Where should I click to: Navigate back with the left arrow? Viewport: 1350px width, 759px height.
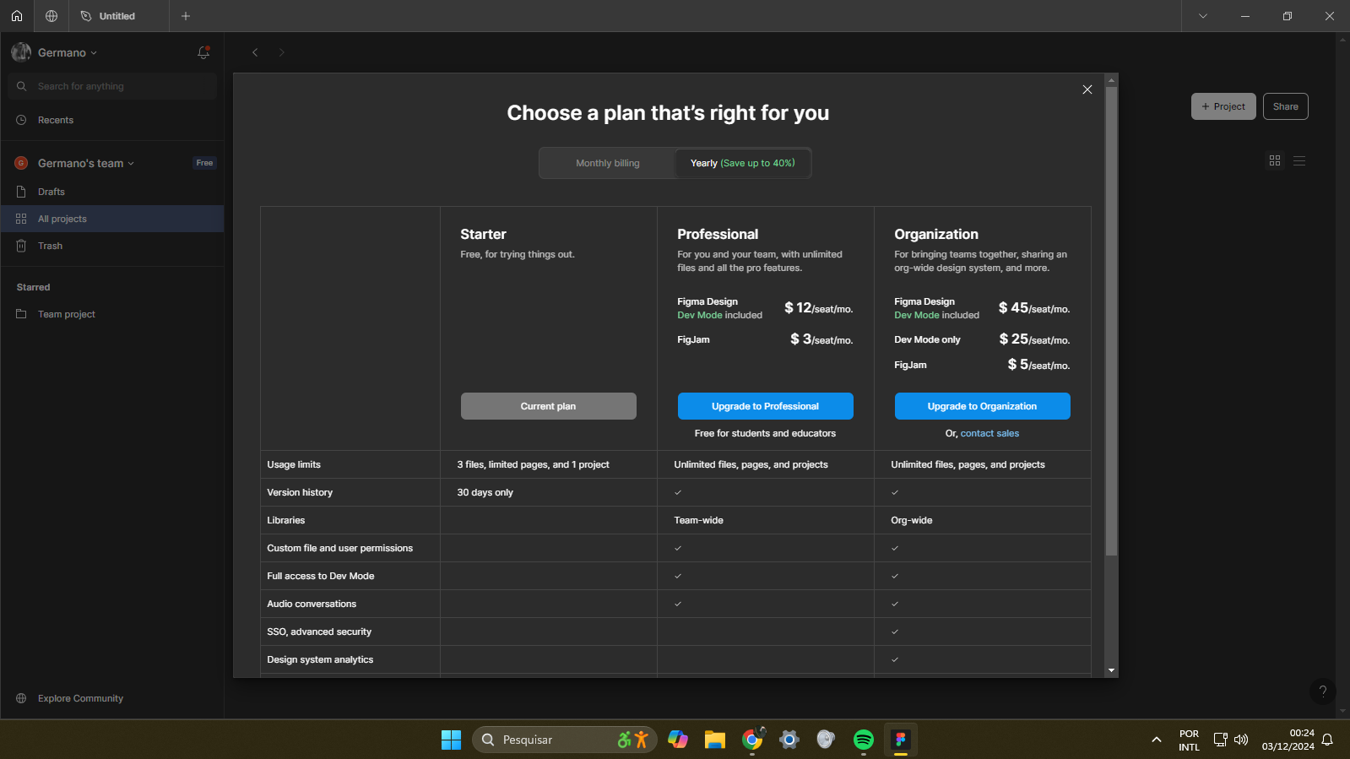pyautogui.click(x=255, y=52)
